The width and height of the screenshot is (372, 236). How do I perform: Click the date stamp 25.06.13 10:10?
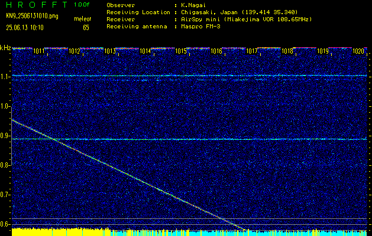coord(25,28)
